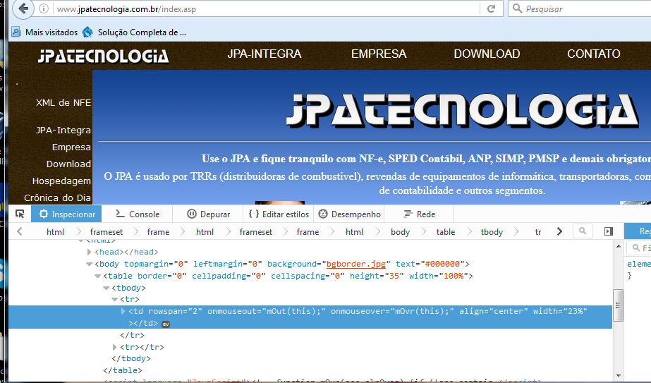The image size is (651, 383).
Task: Reload the page with the refresh icon
Action: click(491, 8)
